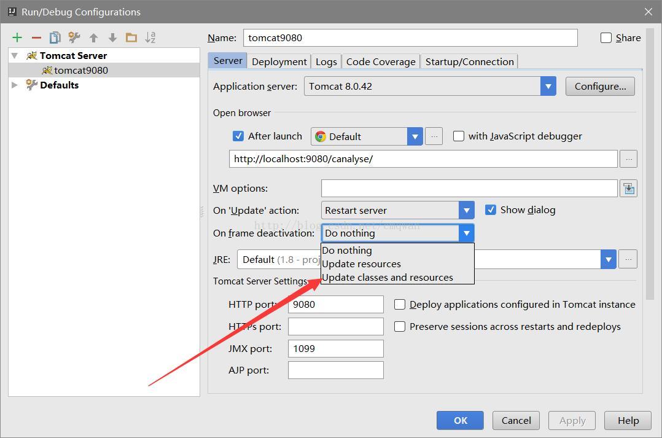This screenshot has height=438, width=662.
Task: Open the Application server dropdown
Action: point(548,86)
